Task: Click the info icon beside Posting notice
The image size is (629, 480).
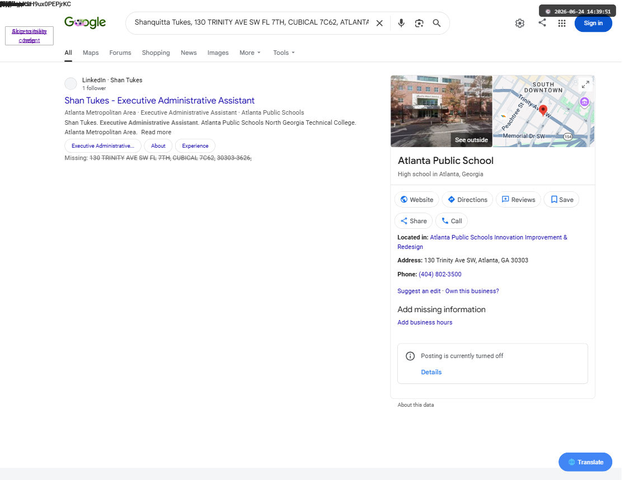Action: click(x=410, y=356)
